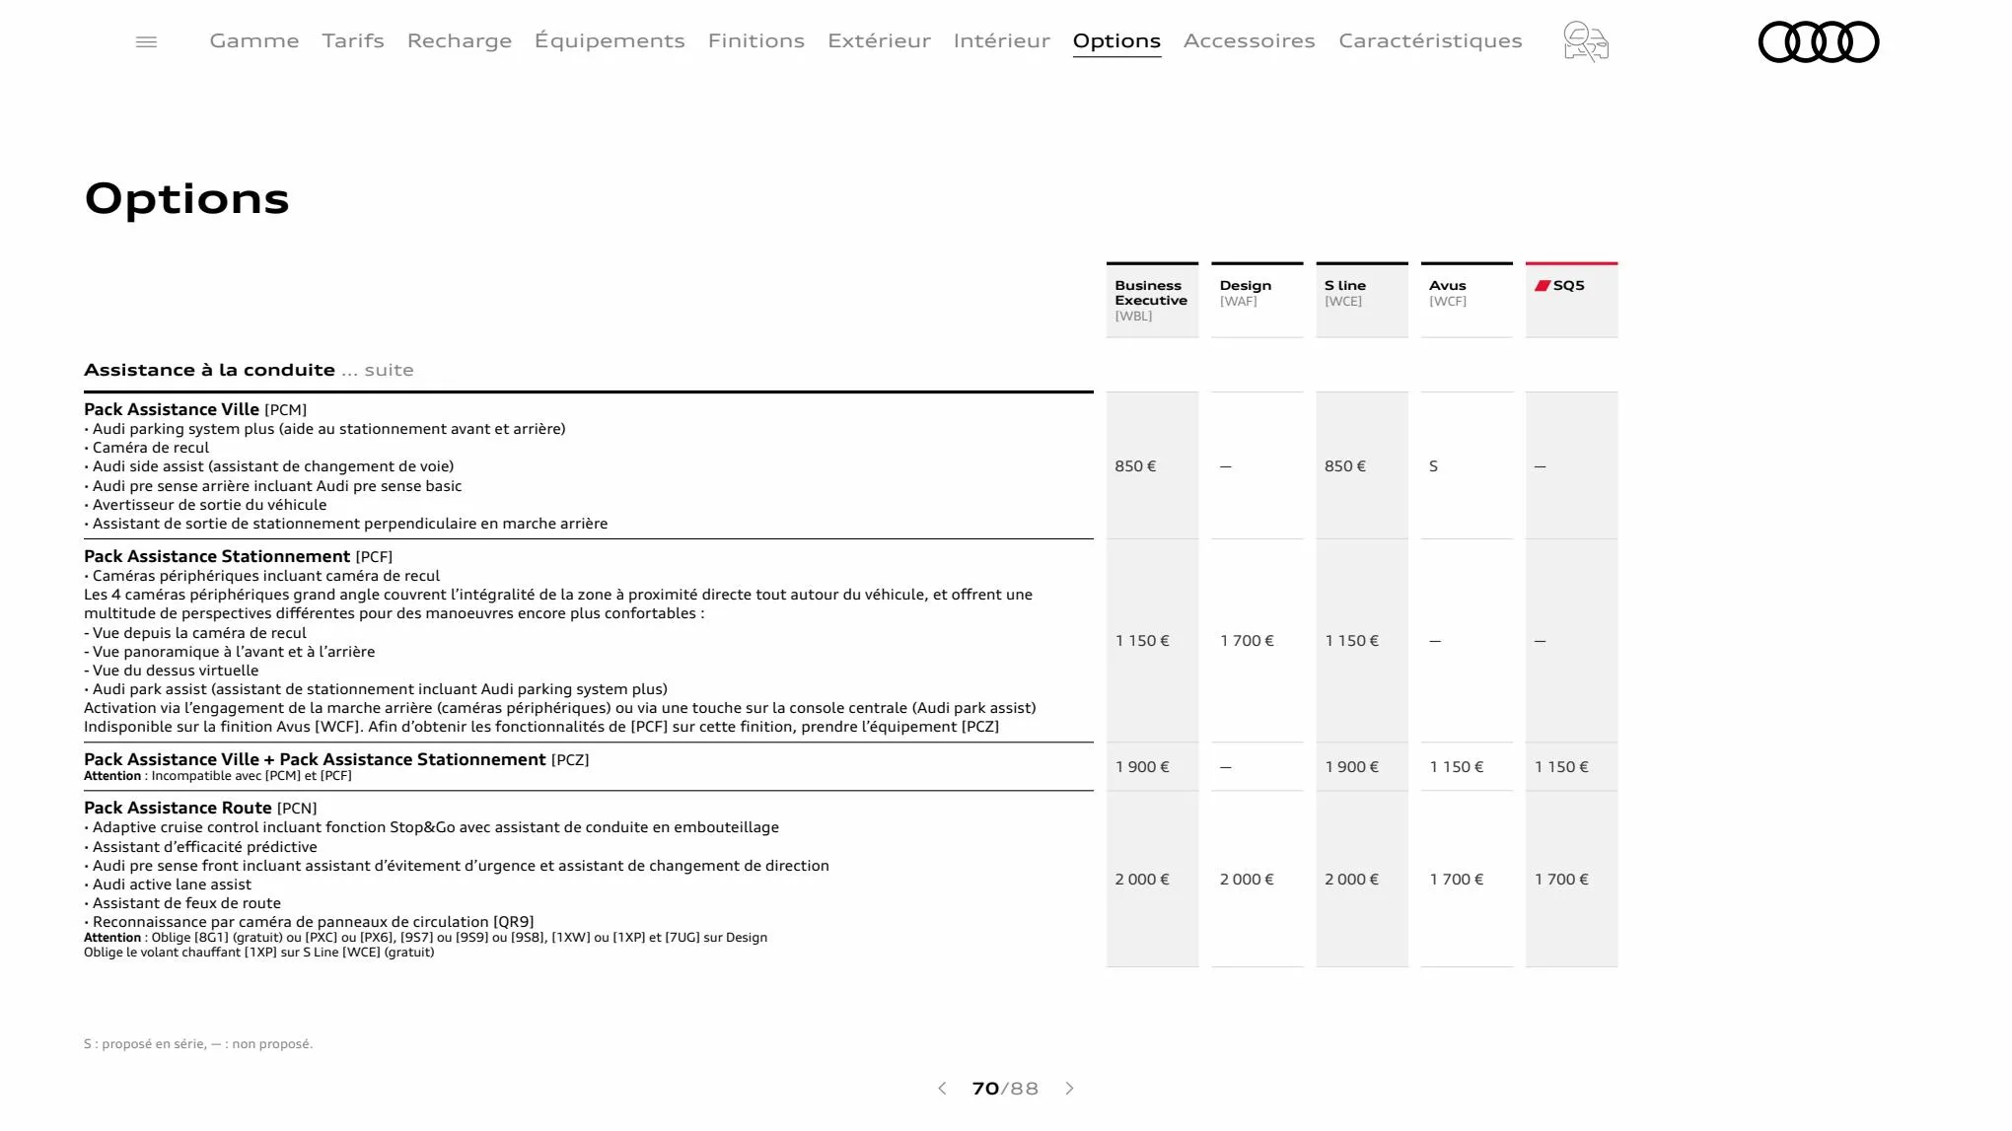This screenshot has height=1131, width=2012.
Task: Switch to the Équipements tab
Action: (610, 40)
